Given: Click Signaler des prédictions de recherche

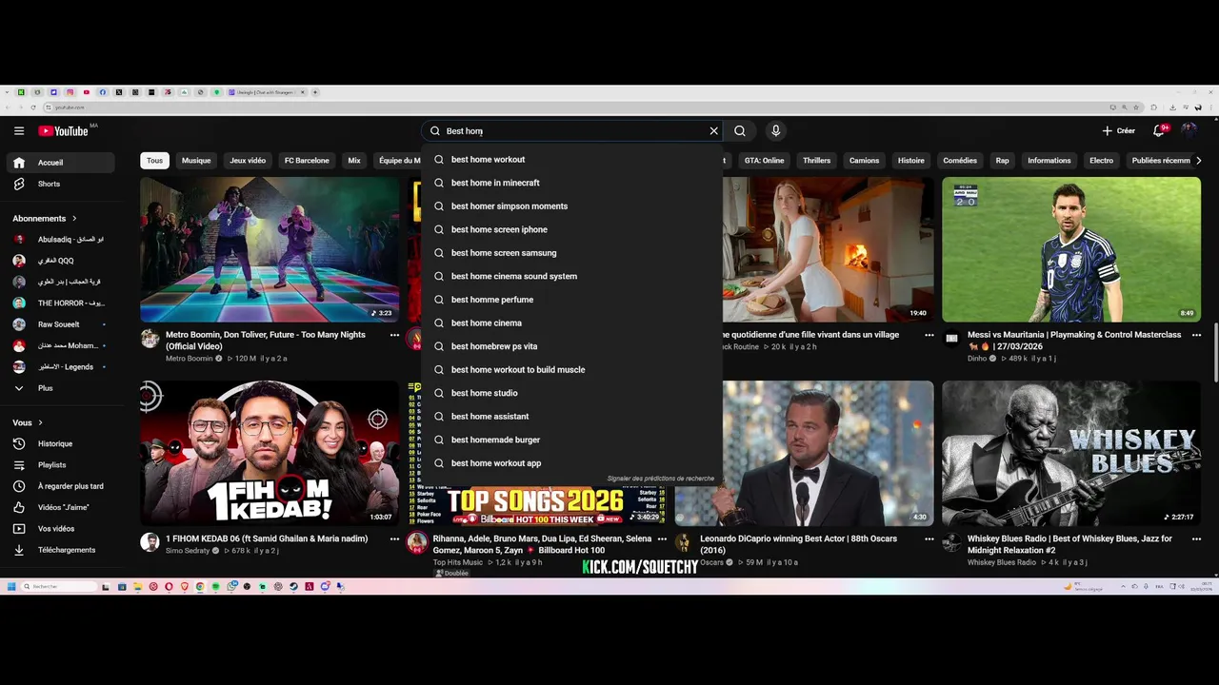Looking at the screenshot, I should click(x=660, y=479).
